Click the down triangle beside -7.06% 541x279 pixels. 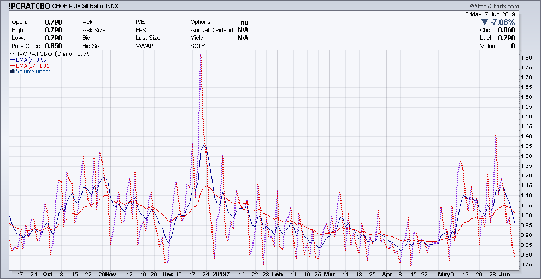[484, 22]
